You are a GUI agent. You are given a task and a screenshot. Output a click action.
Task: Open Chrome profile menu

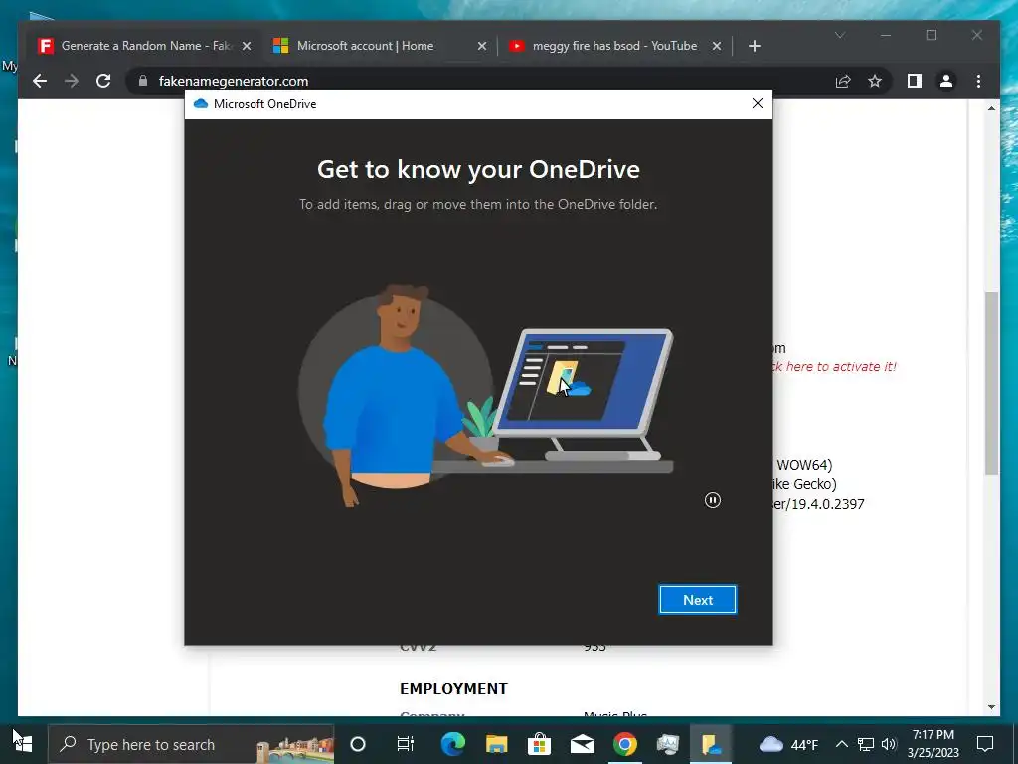pyautogui.click(x=946, y=81)
